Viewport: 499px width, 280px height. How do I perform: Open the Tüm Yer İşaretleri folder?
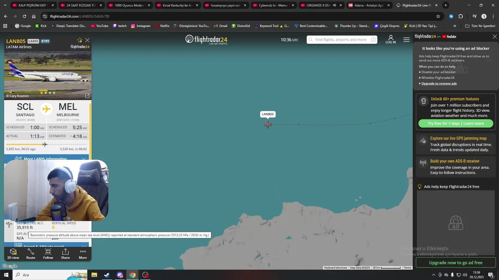click(x=480, y=26)
